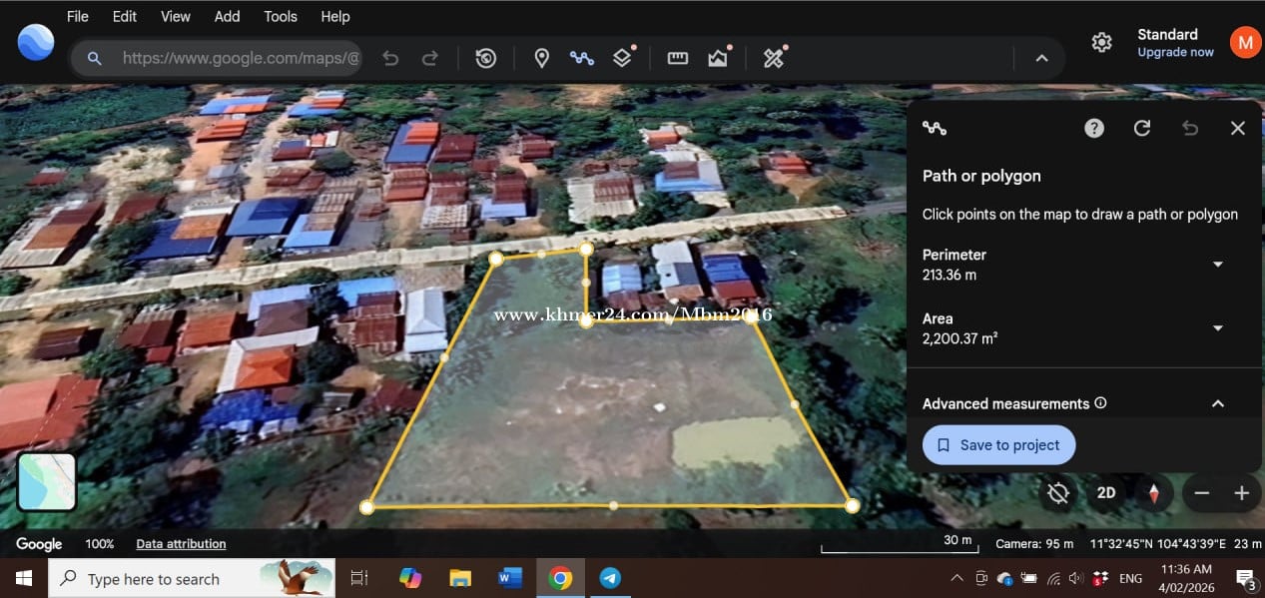Click the Draw path or polygon tool
Screen dimensions: 1265x598
point(581,58)
